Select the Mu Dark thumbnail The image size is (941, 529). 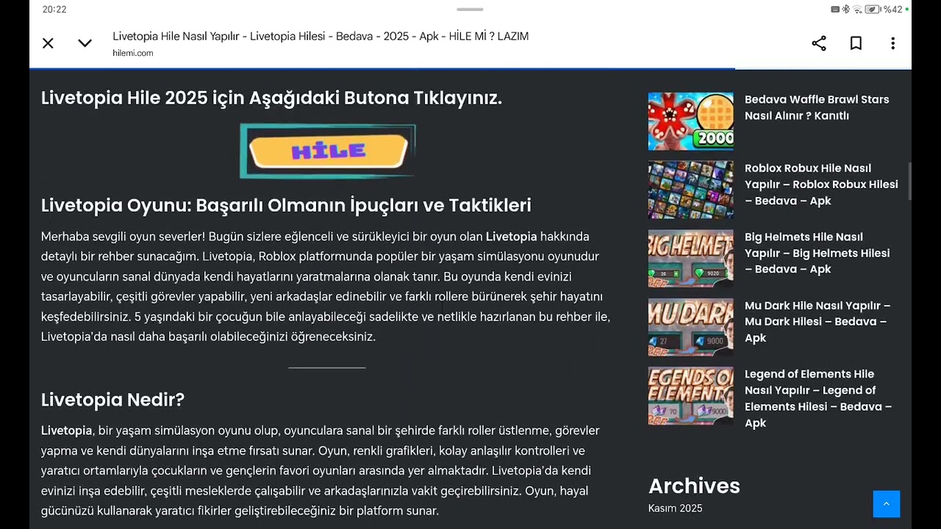click(690, 327)
